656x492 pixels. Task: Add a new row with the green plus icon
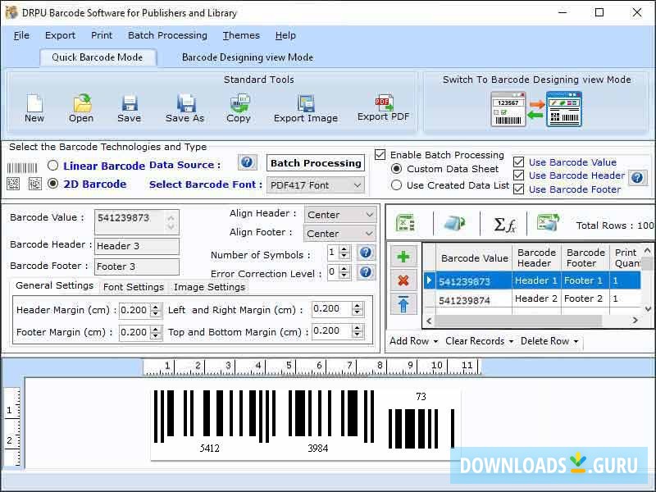pyautogui.click(x=403, y=256)
